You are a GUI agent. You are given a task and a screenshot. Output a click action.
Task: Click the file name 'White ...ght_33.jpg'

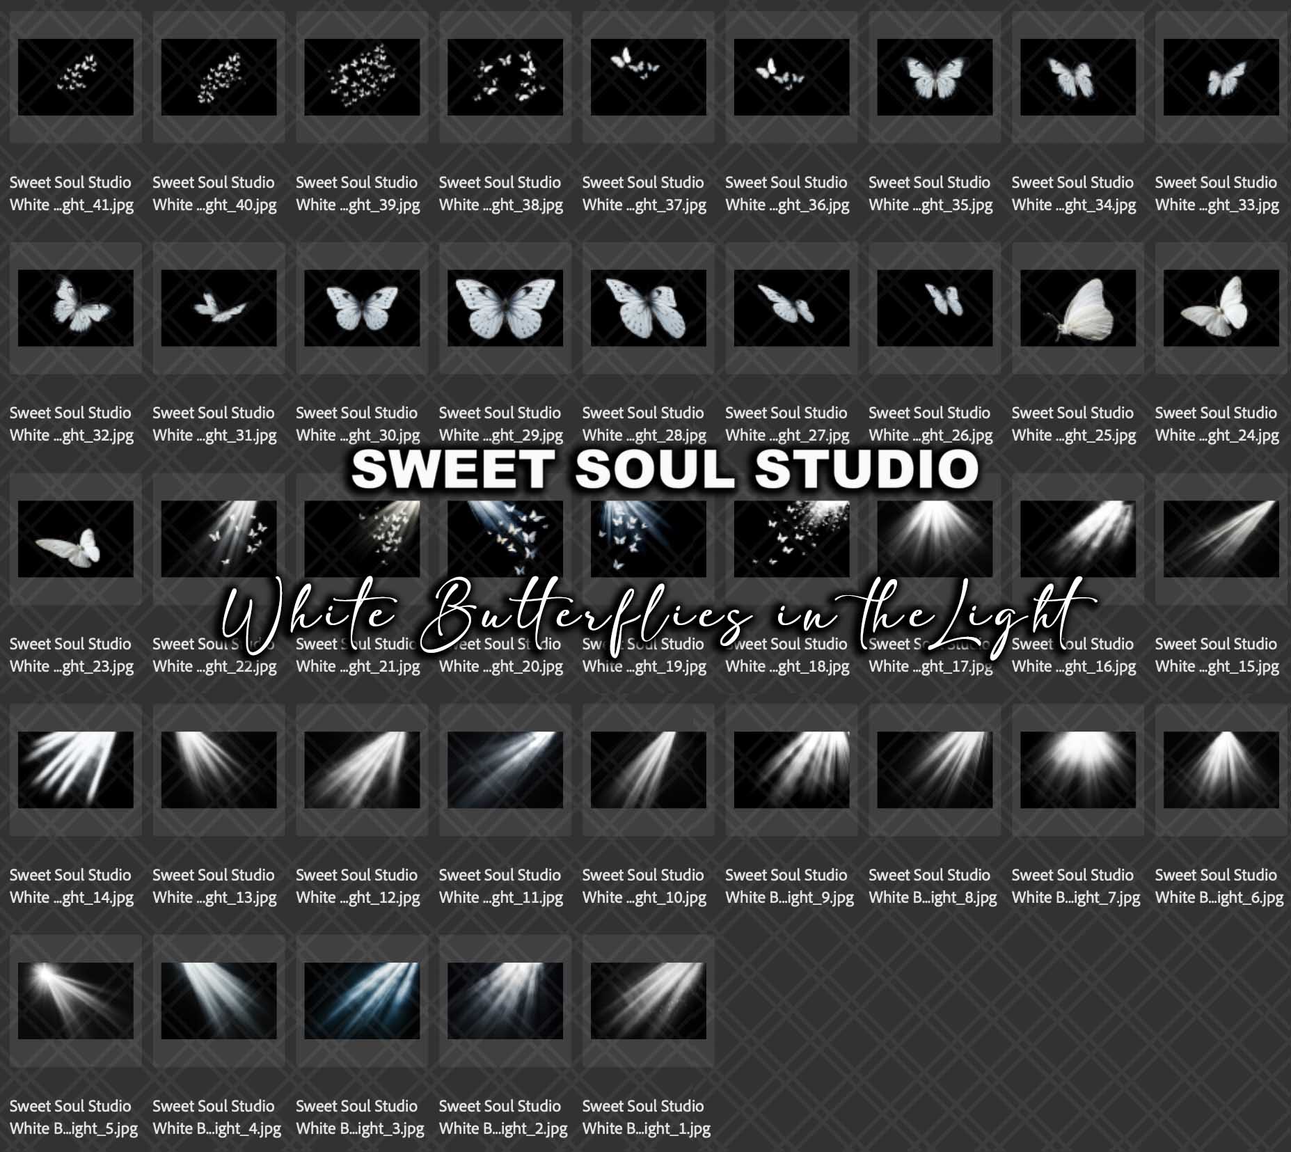[x=1217, y=205]
